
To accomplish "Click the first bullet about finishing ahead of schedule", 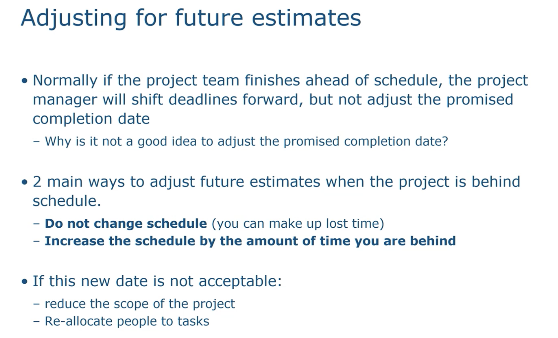I will click(x=280, y=99).
